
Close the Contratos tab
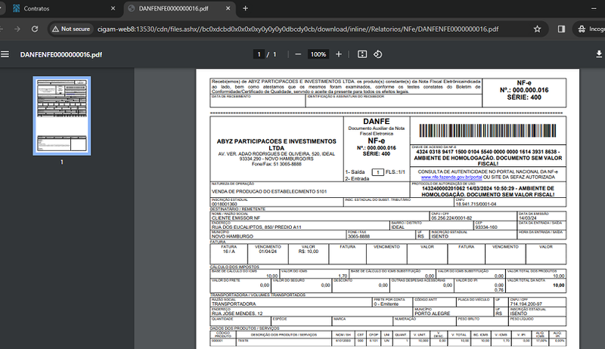[x=113, y=8]
